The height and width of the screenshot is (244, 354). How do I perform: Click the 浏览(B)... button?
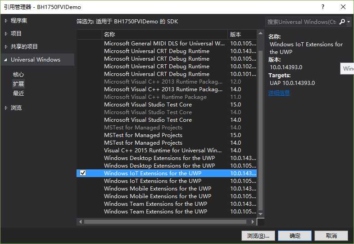point(258,235)
